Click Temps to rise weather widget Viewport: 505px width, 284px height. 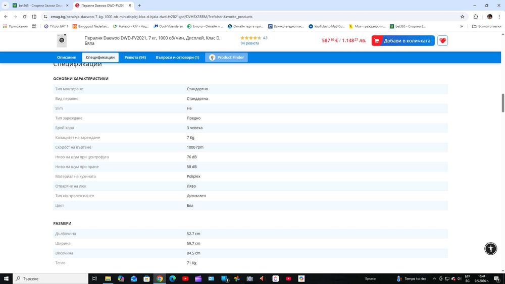click(411, 278)
